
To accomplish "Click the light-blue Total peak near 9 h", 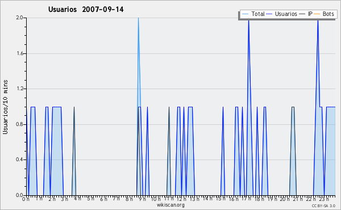I will click(x=138, y=18).
